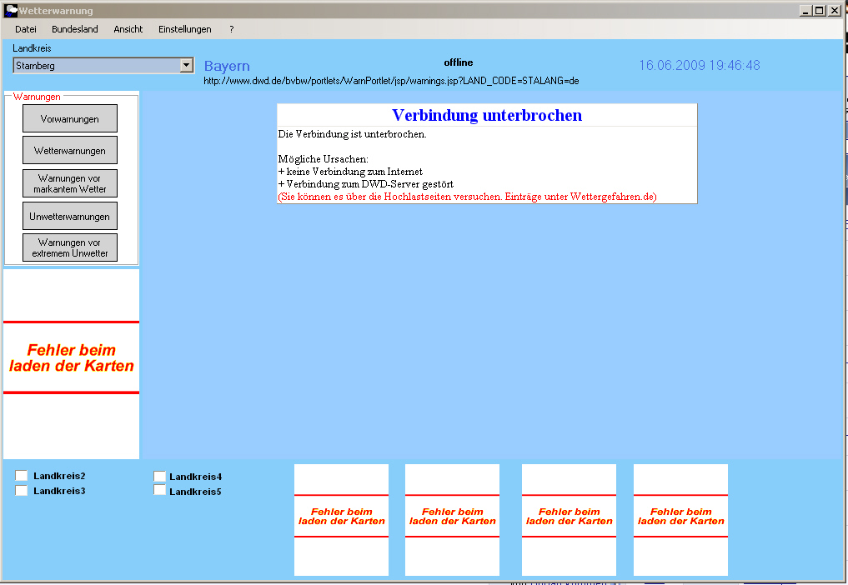Select the Starnberg Landkreis combo box
848x585 pixels.
[x=96, y=65]
